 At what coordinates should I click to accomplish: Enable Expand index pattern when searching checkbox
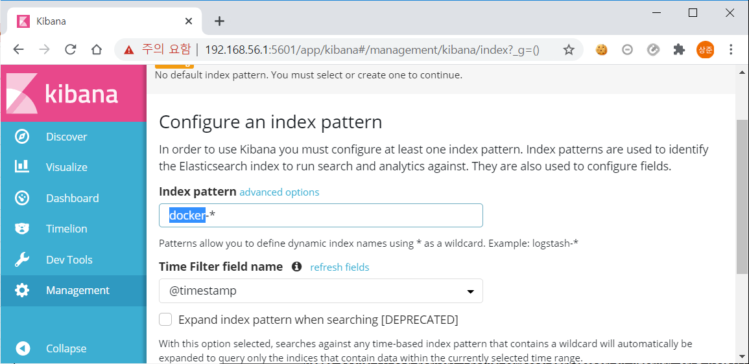[165, 319]
